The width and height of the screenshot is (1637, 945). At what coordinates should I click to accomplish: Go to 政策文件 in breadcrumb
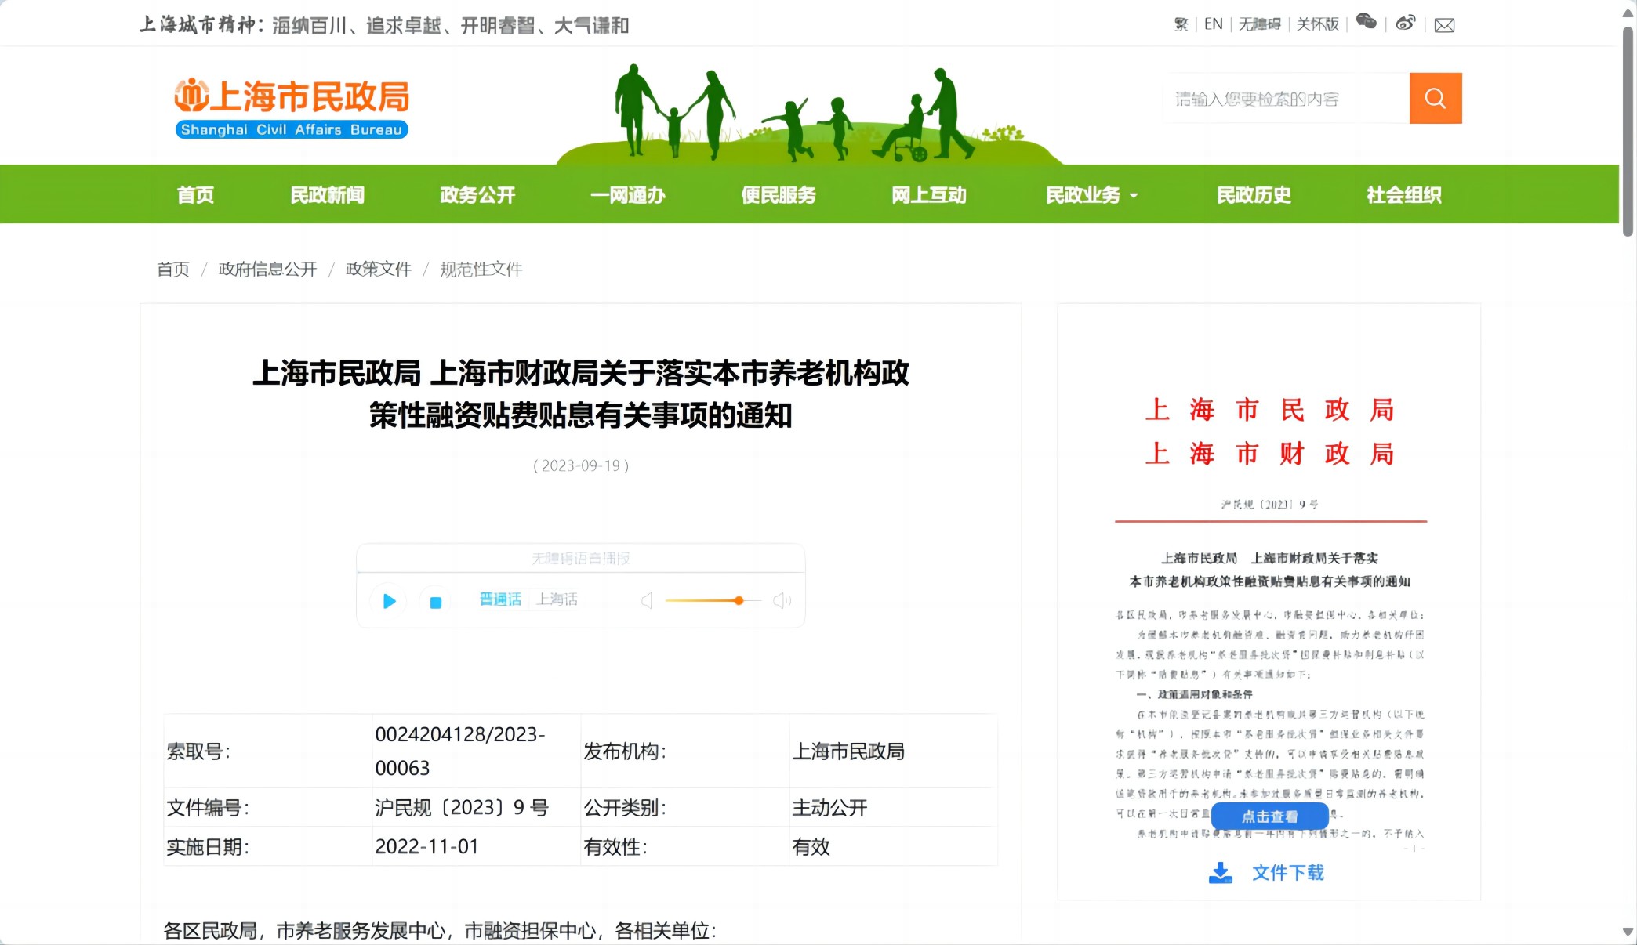click(378, 270)
